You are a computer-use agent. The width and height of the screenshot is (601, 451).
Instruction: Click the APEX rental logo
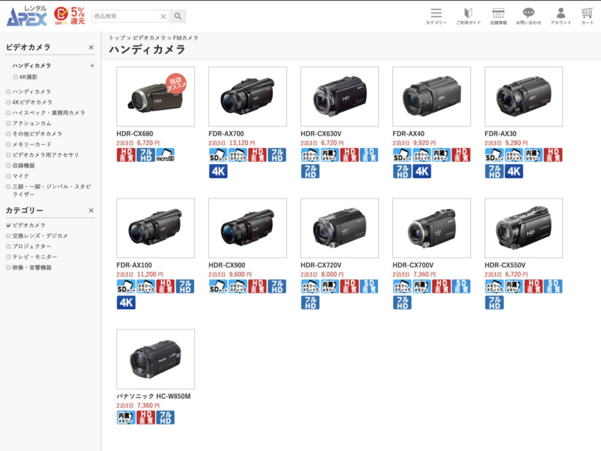point(27,16)
